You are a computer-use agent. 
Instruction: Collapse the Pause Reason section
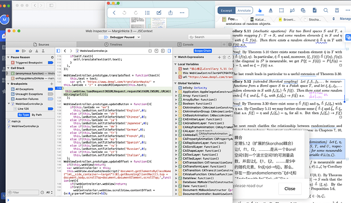coord(8,57)
